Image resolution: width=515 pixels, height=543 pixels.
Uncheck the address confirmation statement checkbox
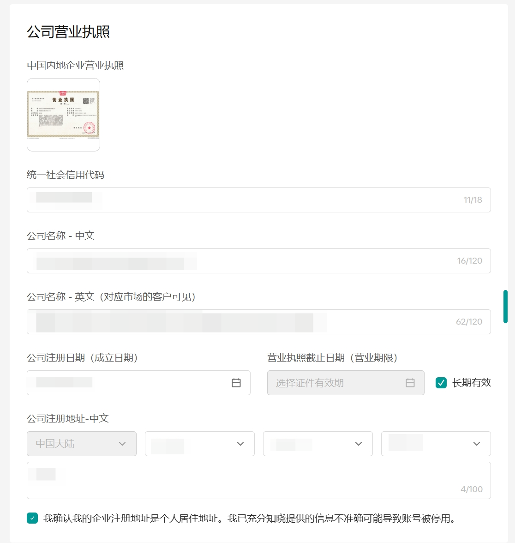point(32,519)
